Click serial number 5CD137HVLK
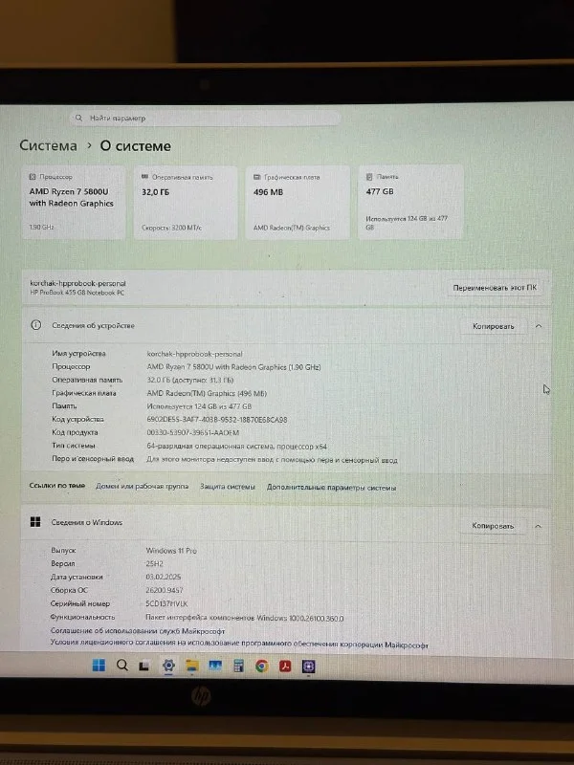The image size is (574, 765). coord(166,604)
